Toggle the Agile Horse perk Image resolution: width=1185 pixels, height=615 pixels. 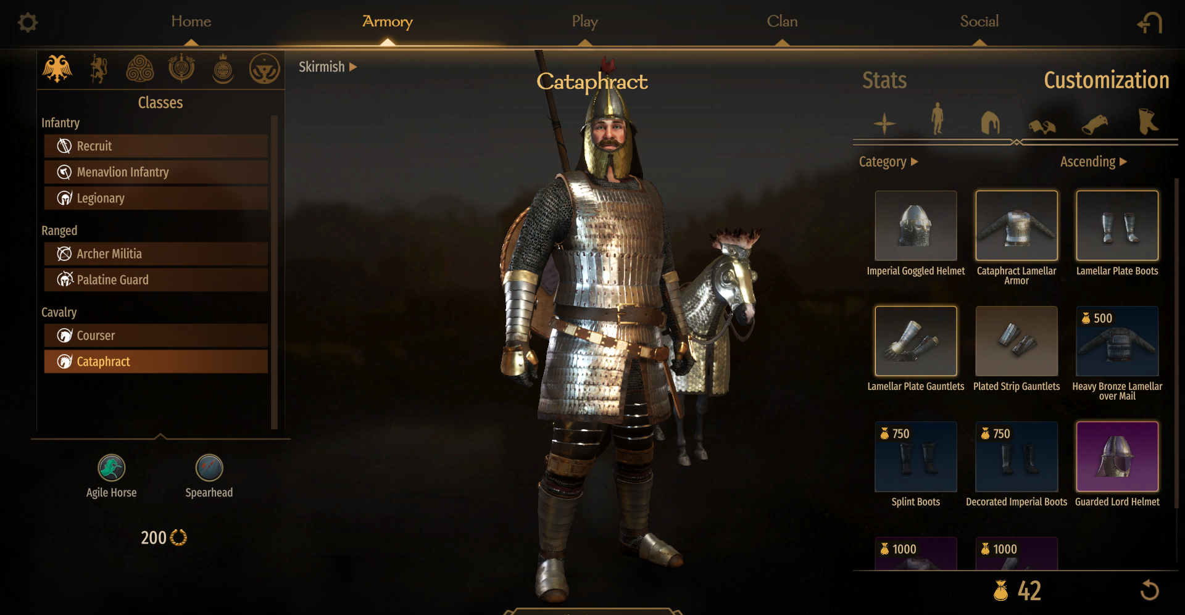(112, 468)
